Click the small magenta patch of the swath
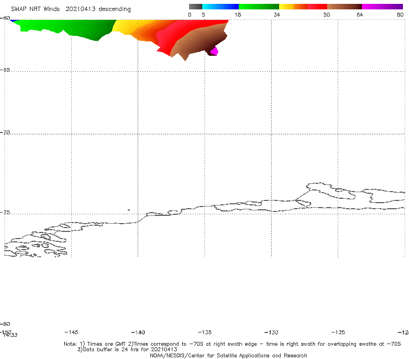The height and width of the screenshot is (359, 409). point(214,51)
